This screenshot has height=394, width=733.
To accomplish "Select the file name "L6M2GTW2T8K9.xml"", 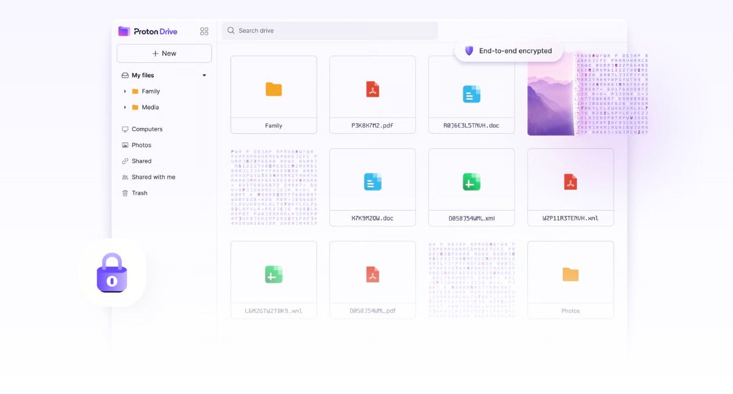I will [x=274, y=311].
